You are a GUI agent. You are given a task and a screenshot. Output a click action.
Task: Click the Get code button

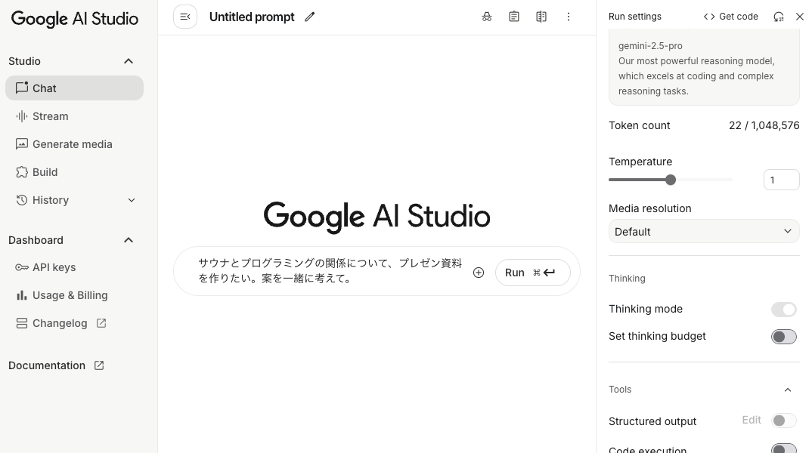pos(730,17)
